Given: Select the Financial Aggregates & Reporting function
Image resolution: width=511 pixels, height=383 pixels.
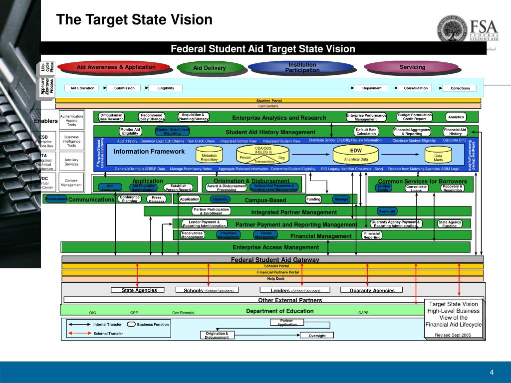Looking at the screenshot, I should [412, 132].
